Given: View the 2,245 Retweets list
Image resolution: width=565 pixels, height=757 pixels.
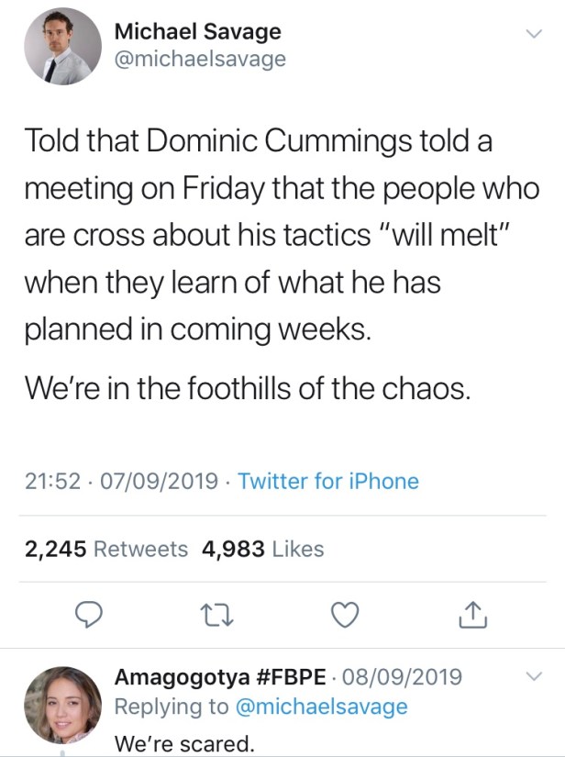Looking at the screenshot, I should tap(106, 549).
